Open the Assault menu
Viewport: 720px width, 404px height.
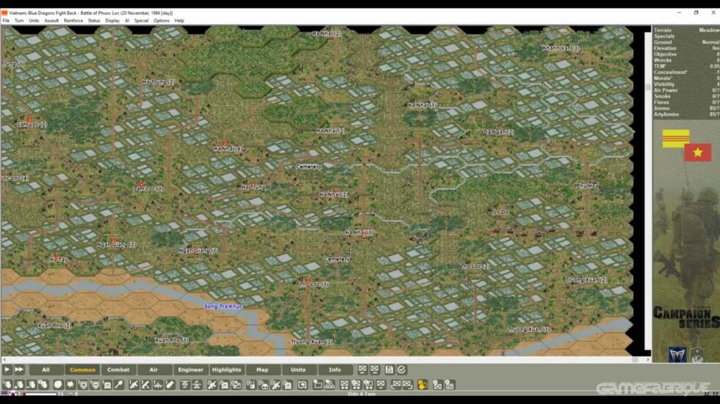[x=51, y=21]
